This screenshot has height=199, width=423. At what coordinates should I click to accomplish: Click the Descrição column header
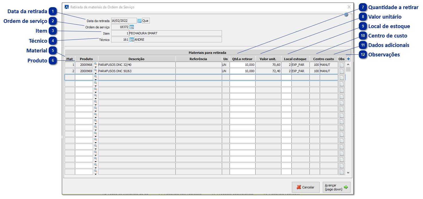pyautogui.click(x=137, y=59)
